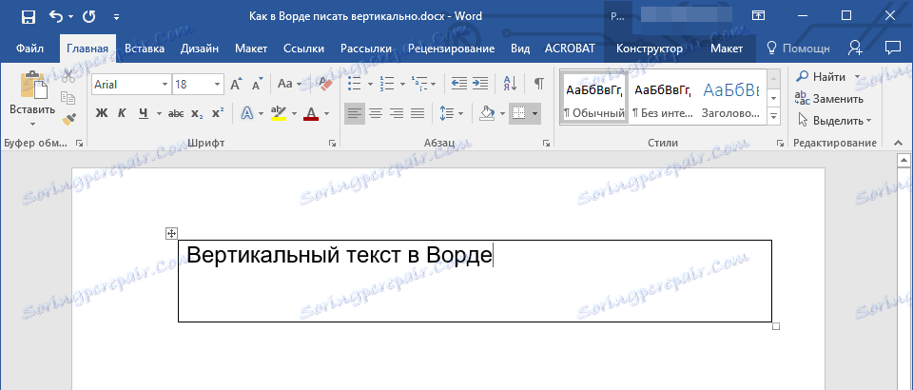Open the Шрифт font dialog launcher
The height and width of the screenshot is (390, 913).
(332, 144)
